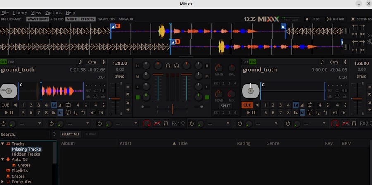The width and height of the screenshot is (372, 185).
Task: Open the Options menu
Action: 53,12
